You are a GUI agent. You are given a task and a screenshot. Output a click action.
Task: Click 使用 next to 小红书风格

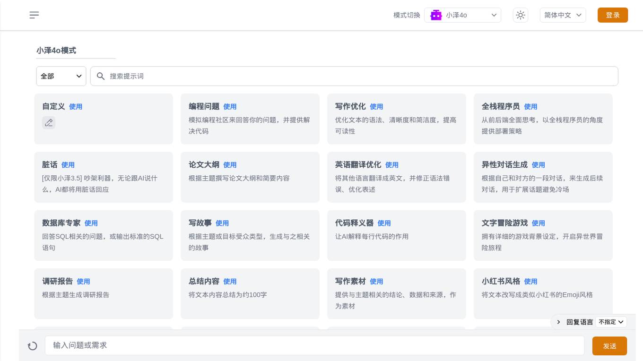coord(530,281)
